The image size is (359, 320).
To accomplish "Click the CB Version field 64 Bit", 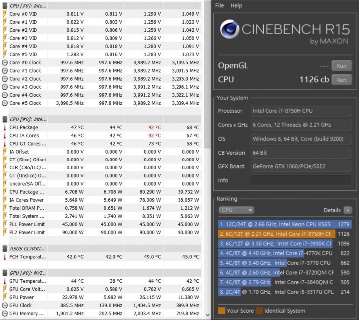I will click(x=301, y=153).
